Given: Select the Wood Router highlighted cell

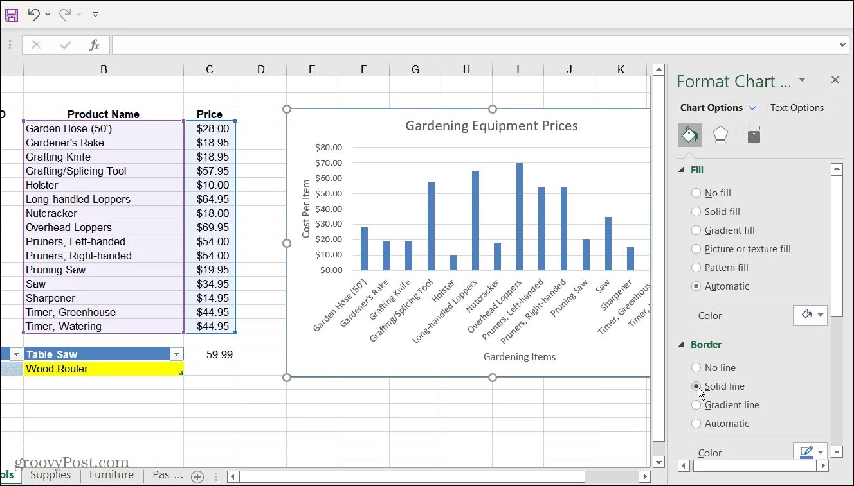Looking at the screenshot, I should pos(104,369).
